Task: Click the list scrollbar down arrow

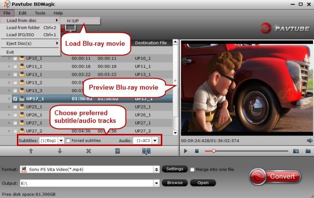Action: click(x=175, y=132)
